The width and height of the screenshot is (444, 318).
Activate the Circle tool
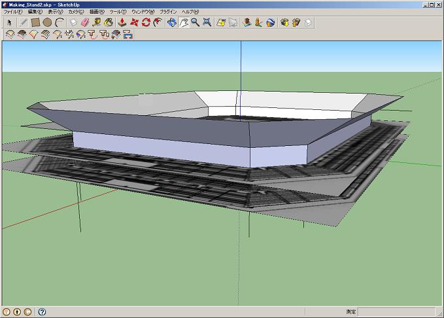(x=47, y=22)
